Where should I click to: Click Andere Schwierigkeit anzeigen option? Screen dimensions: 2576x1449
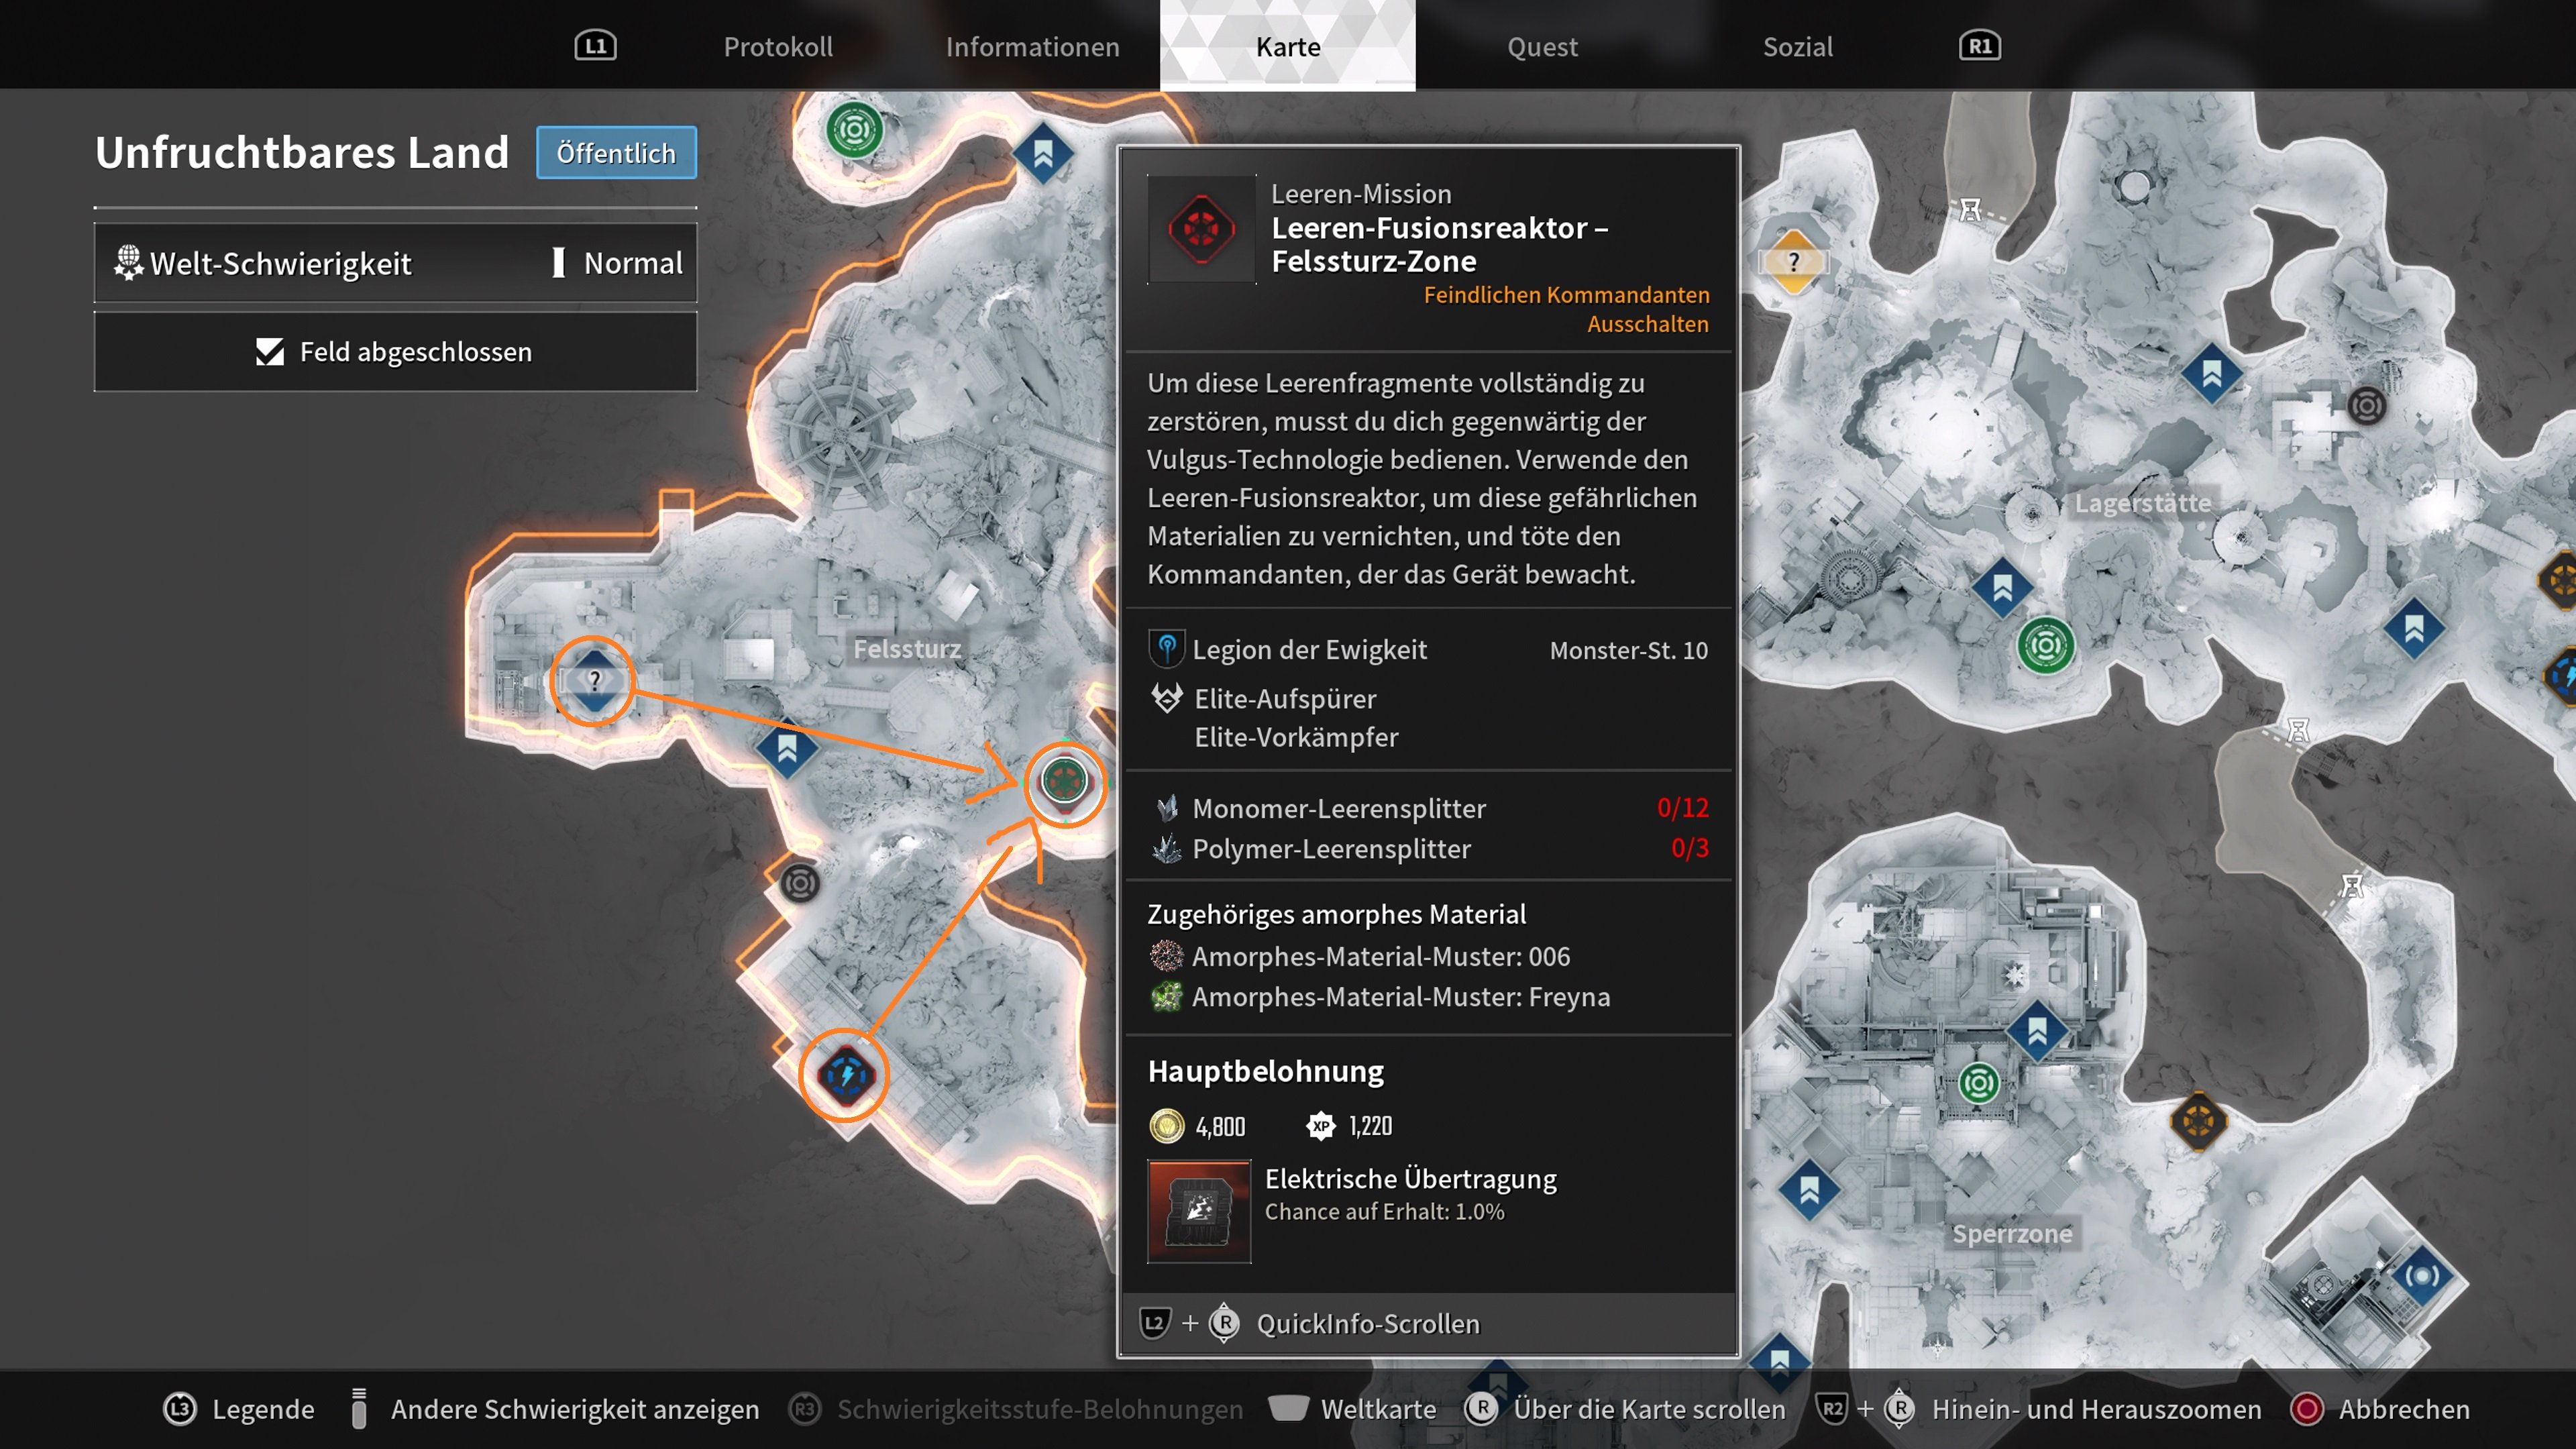[x=574, y=1409]
